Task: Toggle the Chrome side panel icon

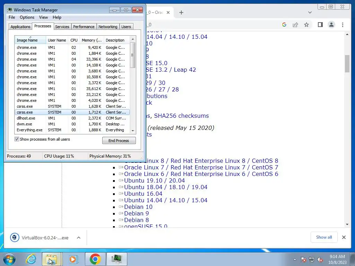Action: pyautogui.click(x=320, y=25)
